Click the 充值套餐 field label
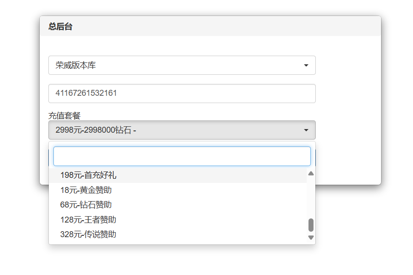This screenshot has width=413, height=275. 64,116
